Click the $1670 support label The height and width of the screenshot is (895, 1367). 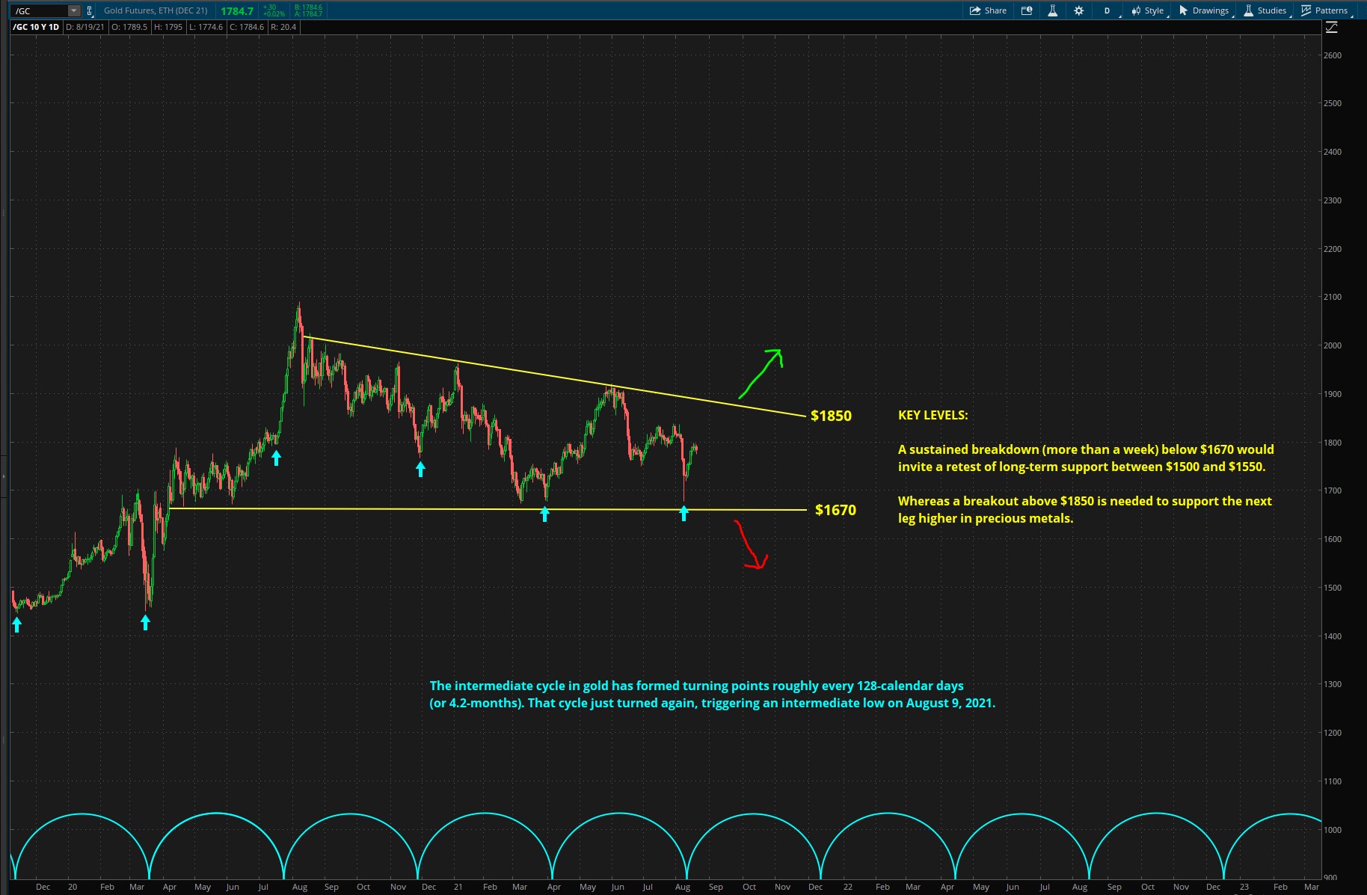835,510
